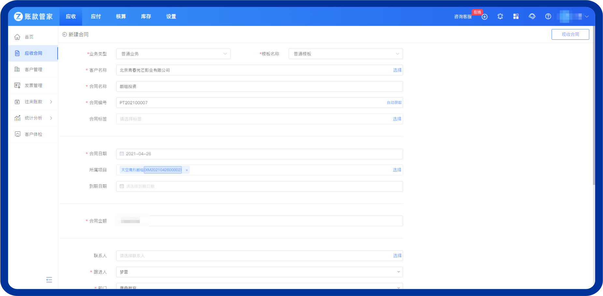Open the user account dropdown arrow

587,17
